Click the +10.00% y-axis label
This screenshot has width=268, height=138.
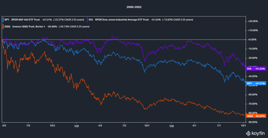click(253, 31)
